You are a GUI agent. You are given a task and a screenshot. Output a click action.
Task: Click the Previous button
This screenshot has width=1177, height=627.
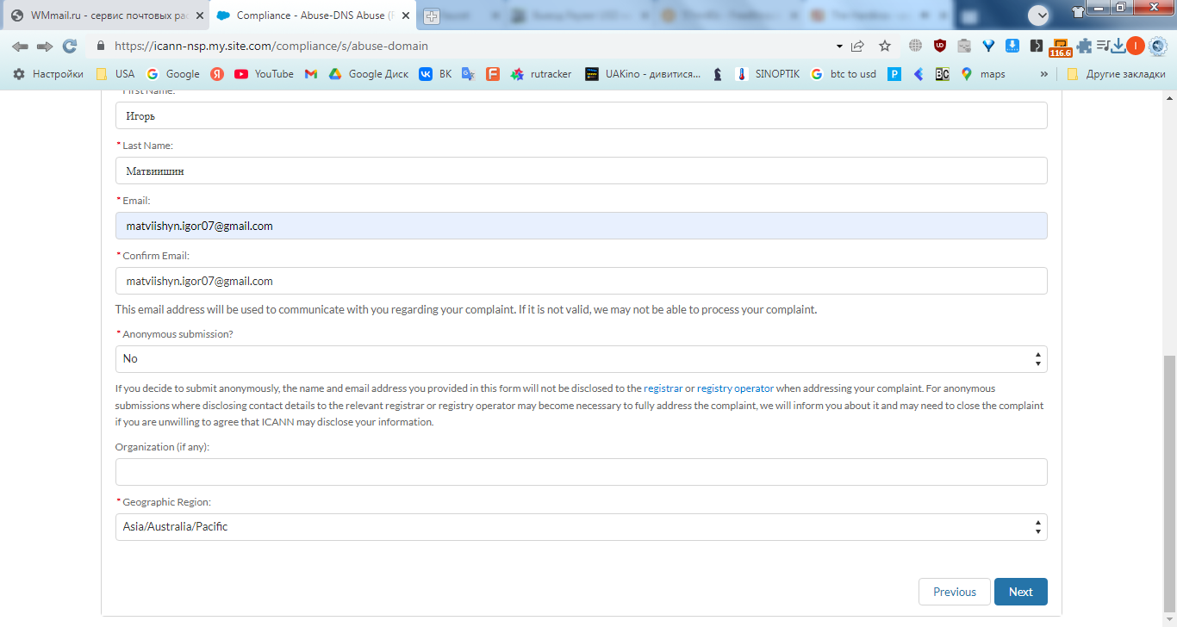click(x=955, y=592)
